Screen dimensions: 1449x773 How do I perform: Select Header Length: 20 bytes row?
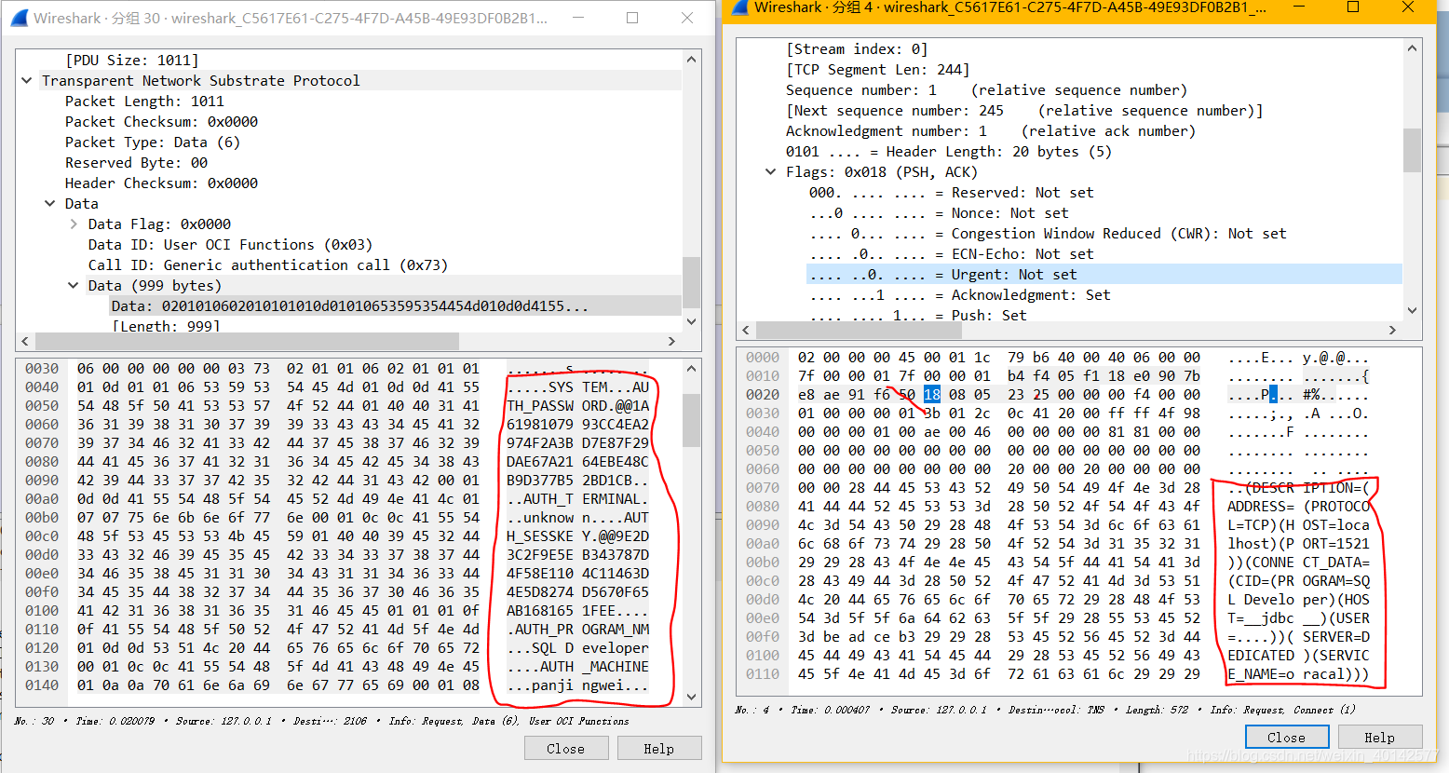948,152
